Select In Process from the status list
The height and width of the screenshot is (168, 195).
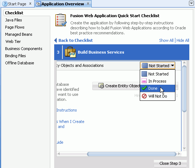(x=158, y=81)
